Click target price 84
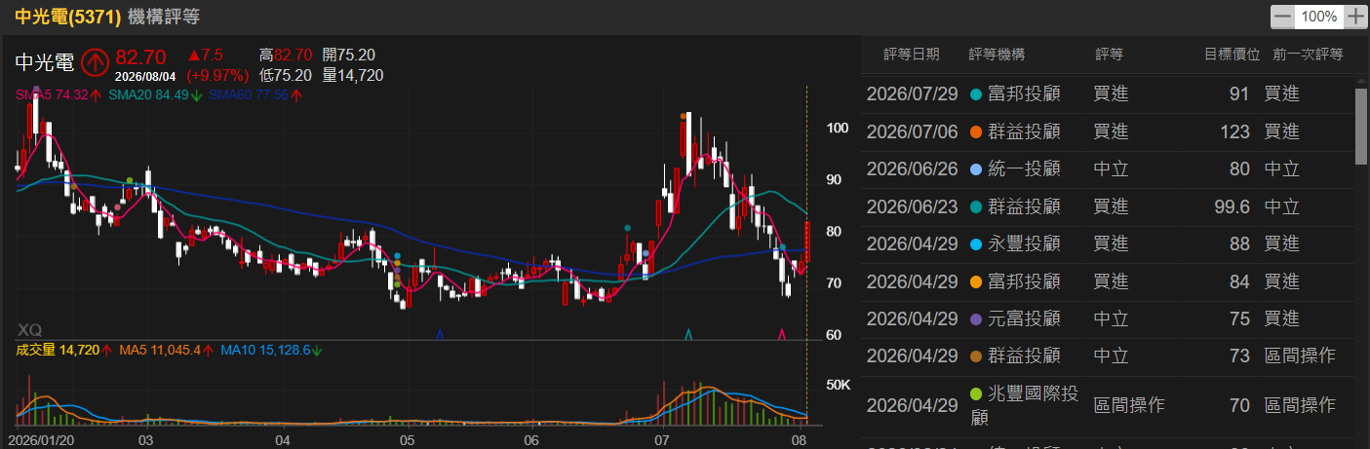Screen dimensions: 1370x449 click(x=1239, y=281)
